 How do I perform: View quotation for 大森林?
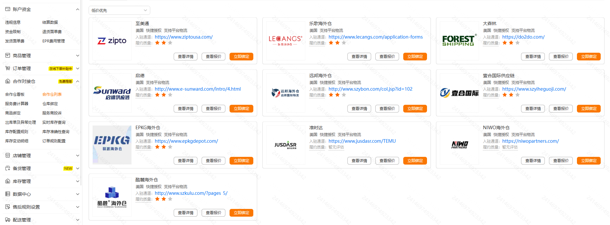coord(561,57)
